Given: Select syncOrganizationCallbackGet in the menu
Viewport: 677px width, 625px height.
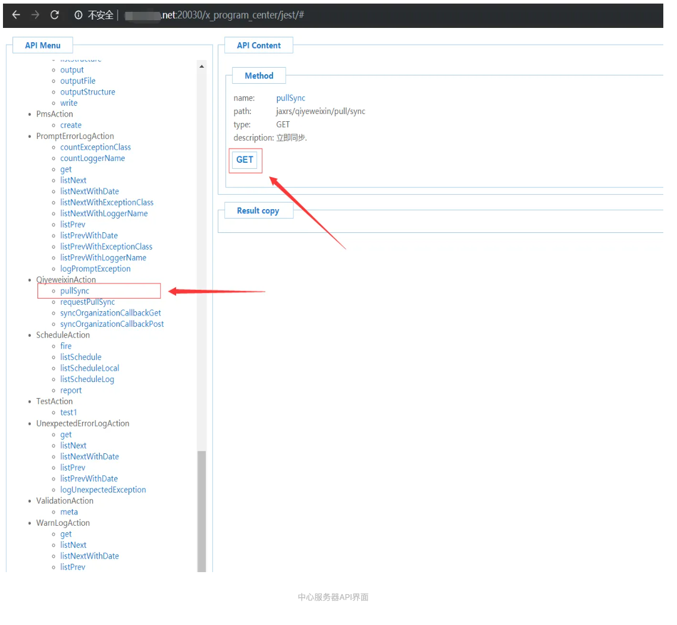Looking at the screenshot, I should tap(110, 313).
